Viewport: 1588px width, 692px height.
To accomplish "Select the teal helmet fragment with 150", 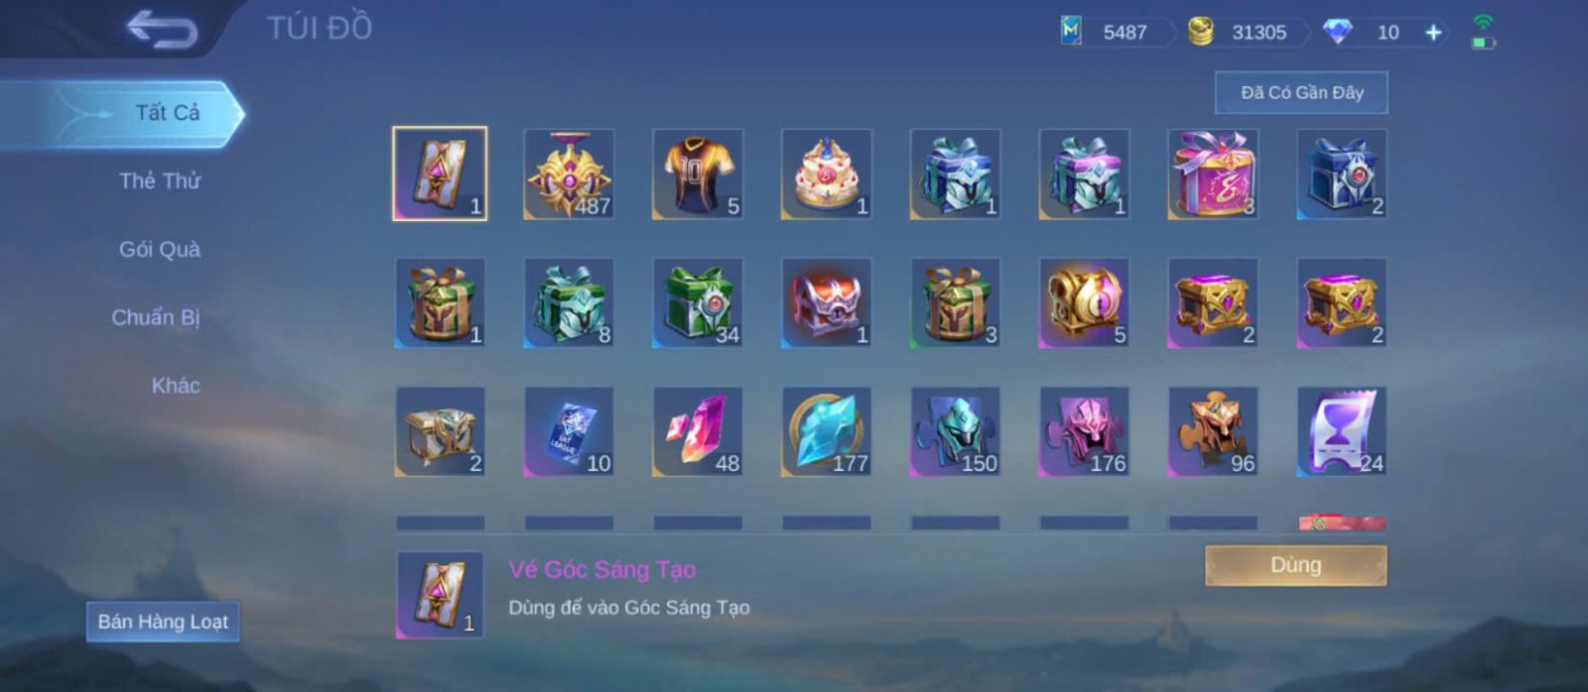I will (x=956, y=431).
